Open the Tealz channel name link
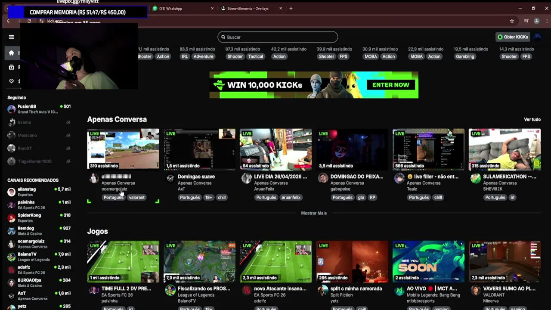551x310 pixels. [412, 189]
